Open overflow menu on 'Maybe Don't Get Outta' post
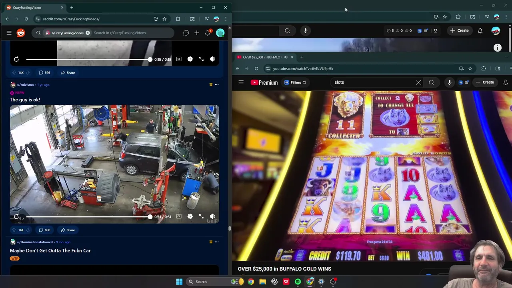 pos(217,242)
